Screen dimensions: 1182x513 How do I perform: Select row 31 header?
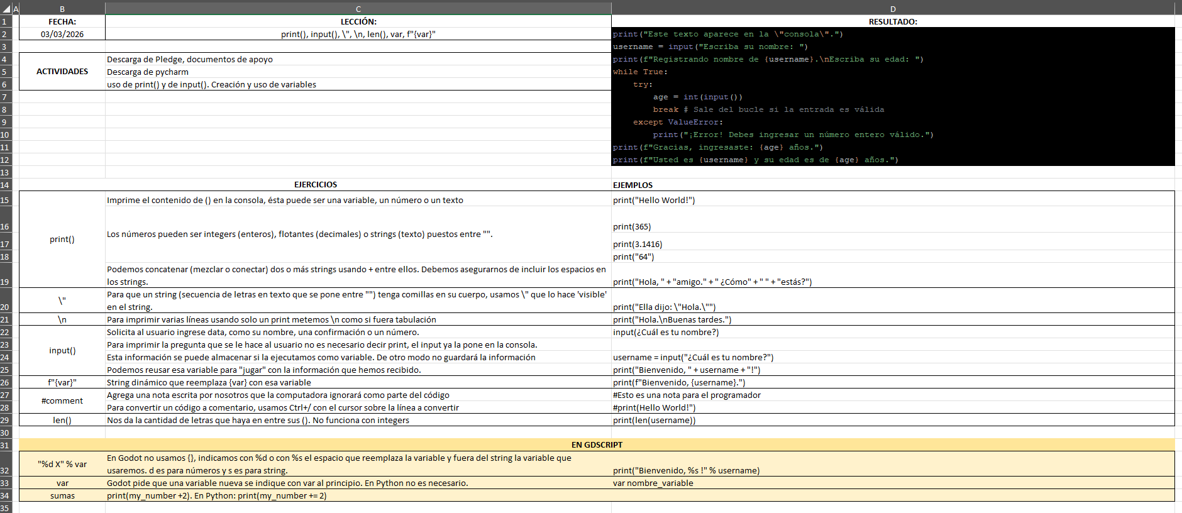(5, 445)
